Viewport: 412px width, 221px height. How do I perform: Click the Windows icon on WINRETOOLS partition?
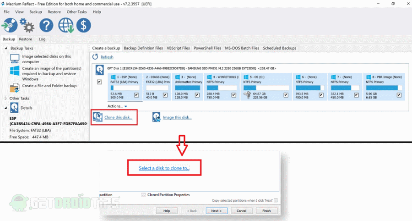pyautogui.click(x=209, y=77)
